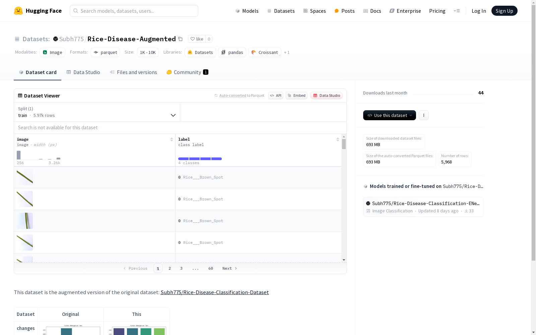
Task: Open the fourth row image thumbnail
Action: pos(25,243)
